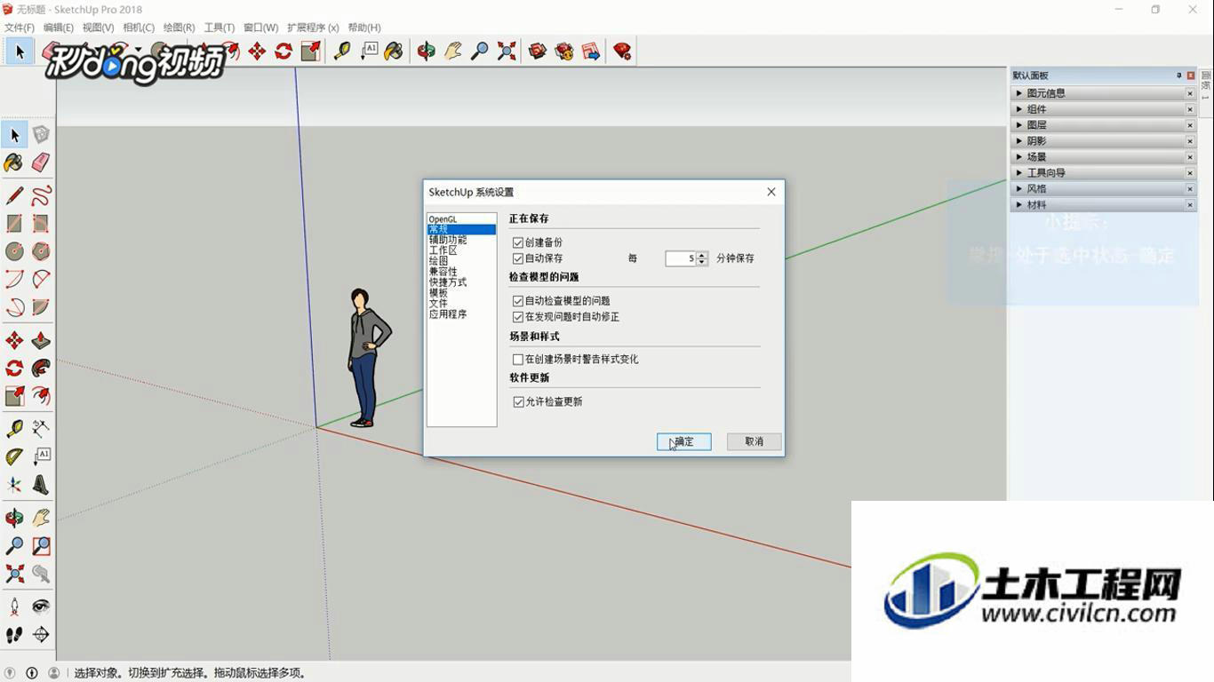Uncheck 在发现问题时自动修正

click(x=518, y=317)
